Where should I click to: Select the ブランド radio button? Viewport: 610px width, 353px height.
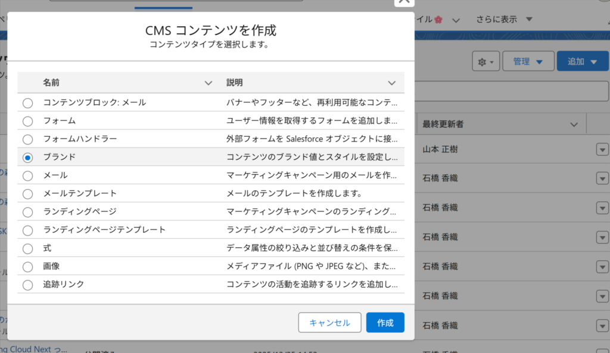click(27, 157)
